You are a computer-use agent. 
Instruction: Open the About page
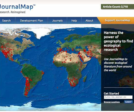pos(89,21)
